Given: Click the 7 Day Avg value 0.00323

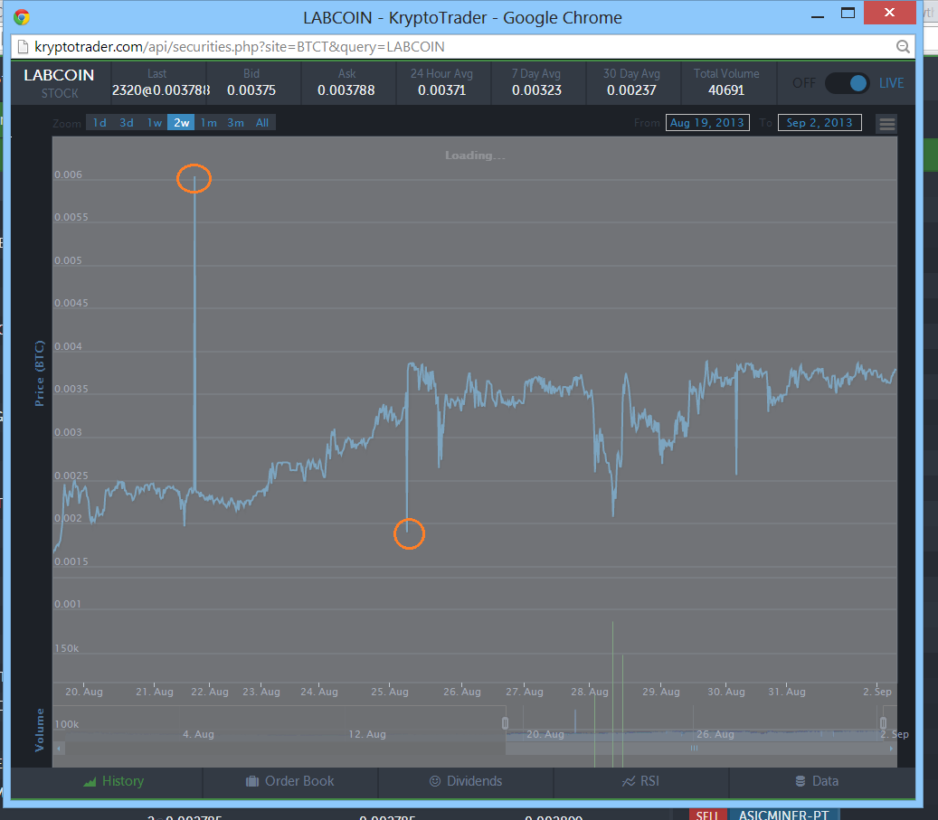Looking at the screenshot, I should pos(536,90).
